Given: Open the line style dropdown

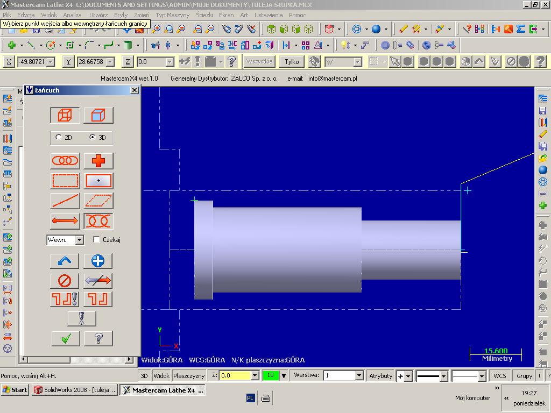Looking at the screenshot, I should click(443, 376).
